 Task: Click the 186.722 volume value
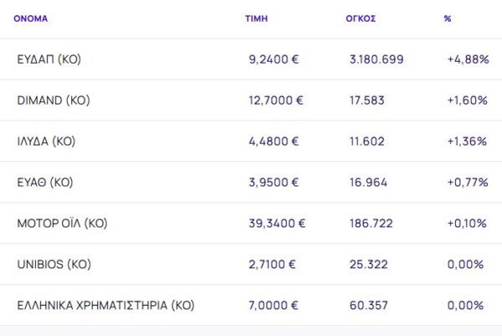pos(369,223)
